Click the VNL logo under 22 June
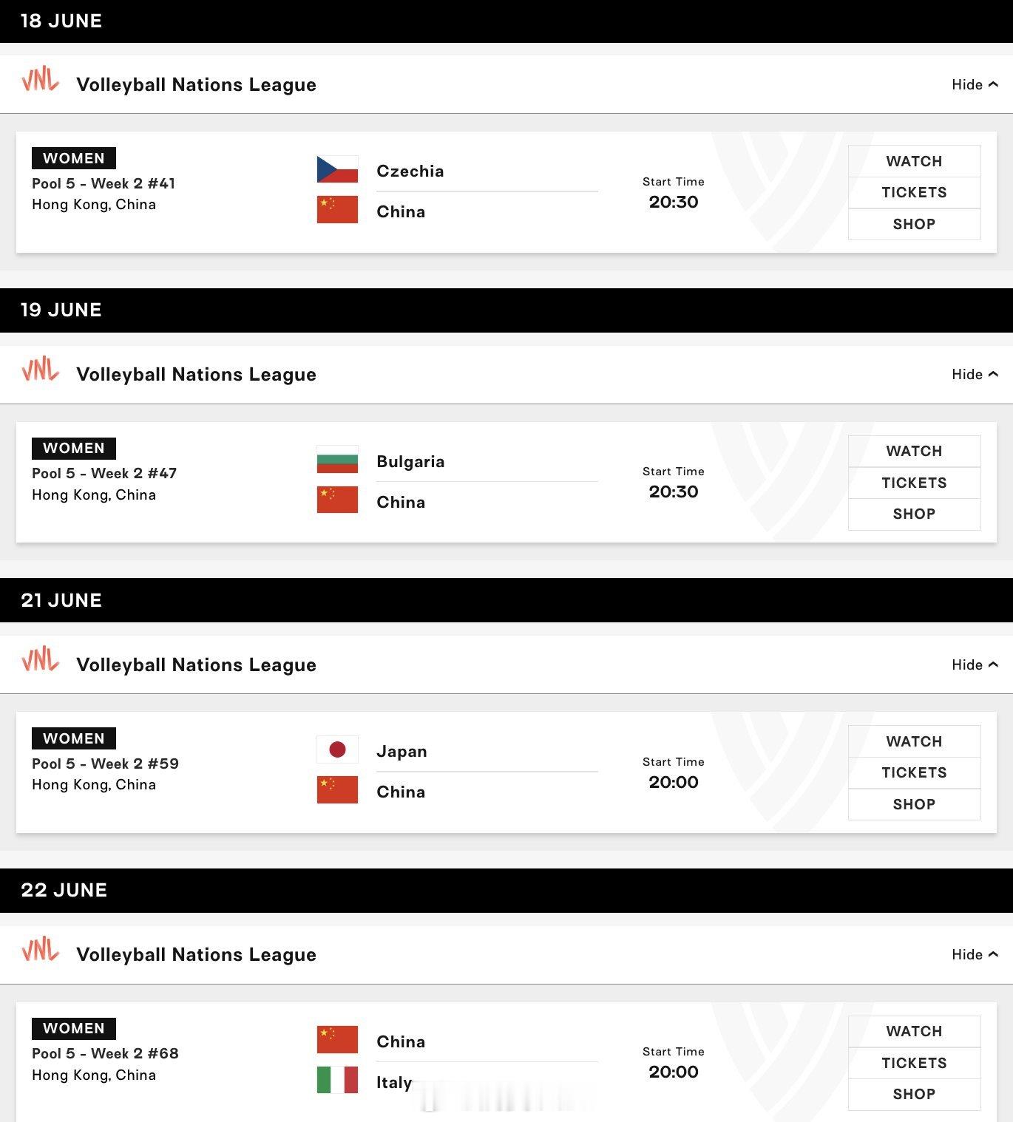The image size is (1013, 1122). coord(40,949)
